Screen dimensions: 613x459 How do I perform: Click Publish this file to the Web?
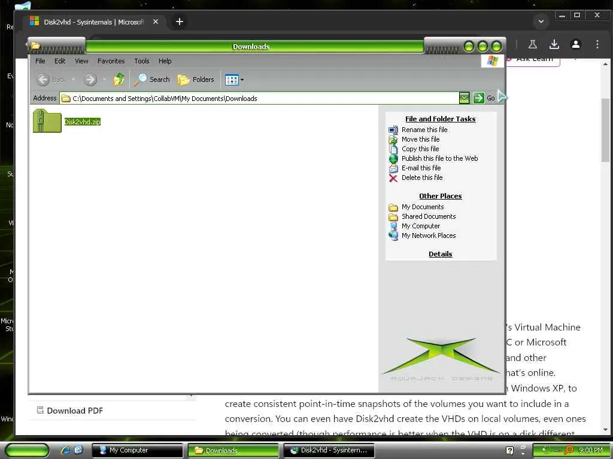[439, 158]
